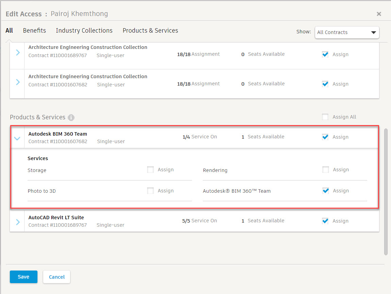
Task: Check the Assign All checkbox
Action: 325,117
